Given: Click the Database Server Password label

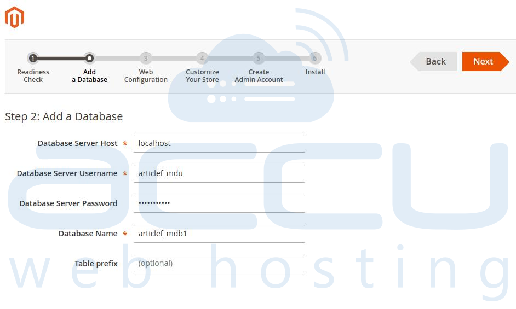Looking at the screenshot, I should point(68,203).
